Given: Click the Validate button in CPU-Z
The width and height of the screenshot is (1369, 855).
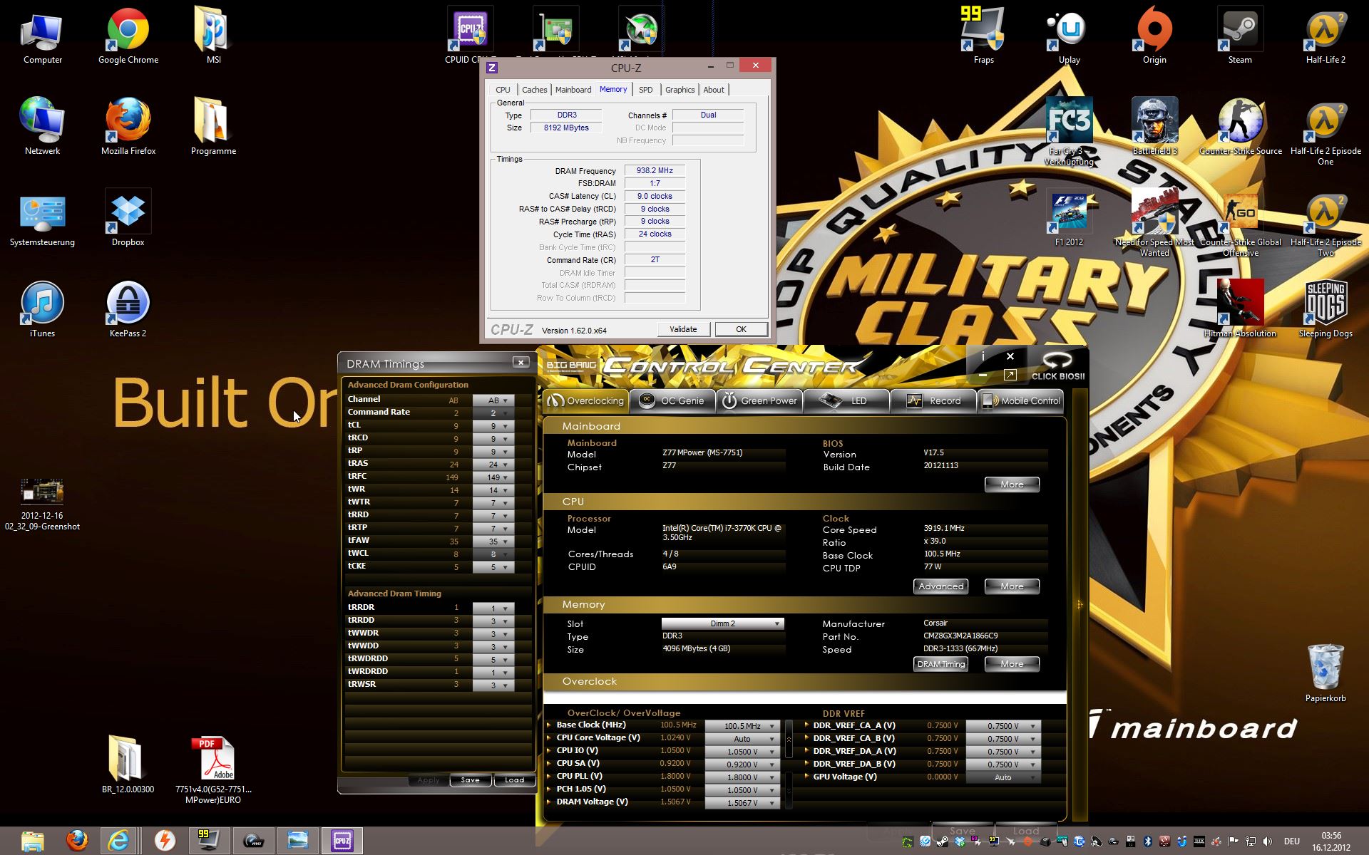Looking at the screenshot, I should coord(682,329).
